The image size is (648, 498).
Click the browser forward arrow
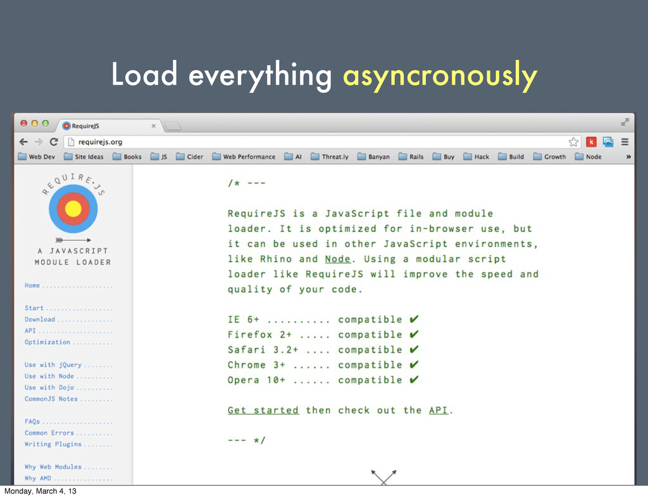(39, 142)
